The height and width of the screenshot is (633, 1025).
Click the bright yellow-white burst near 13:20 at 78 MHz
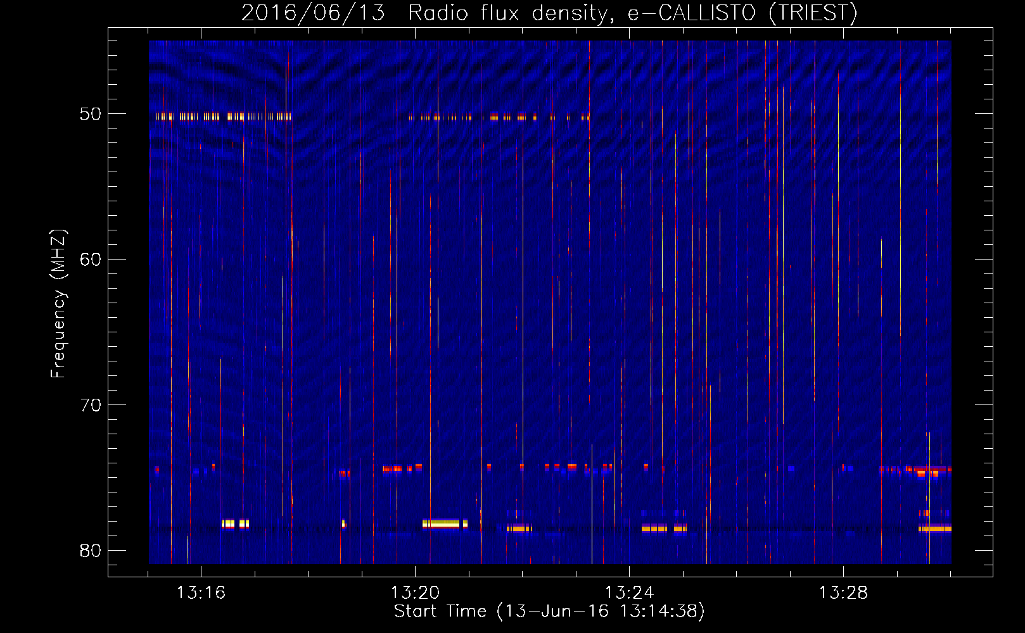(445, 524)
